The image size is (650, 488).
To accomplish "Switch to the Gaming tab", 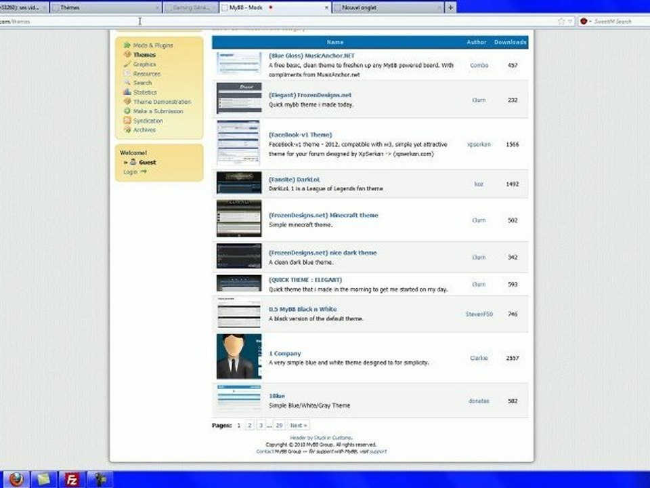I will 190,7.
